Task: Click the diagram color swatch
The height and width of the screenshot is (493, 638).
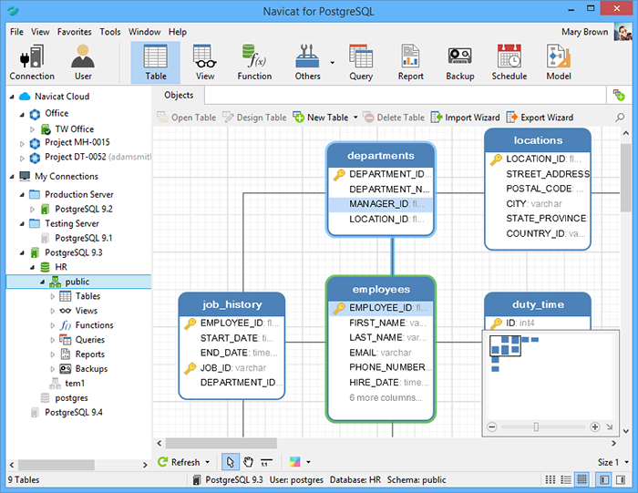Action: point(294,462)
